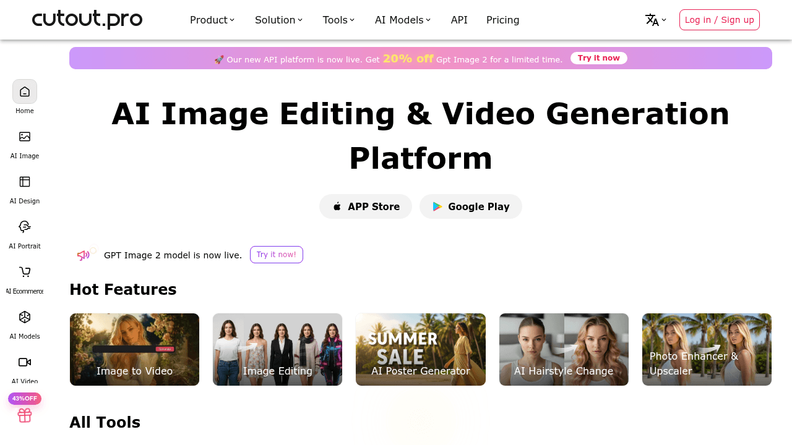792x445 pixels.
Task: Click the cutout.pro logo
Action: pyautogui.click(x=87, y=20)
